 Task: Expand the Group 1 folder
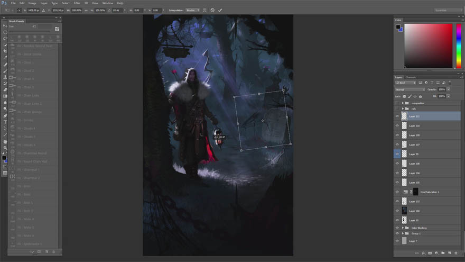pos(403,233)
